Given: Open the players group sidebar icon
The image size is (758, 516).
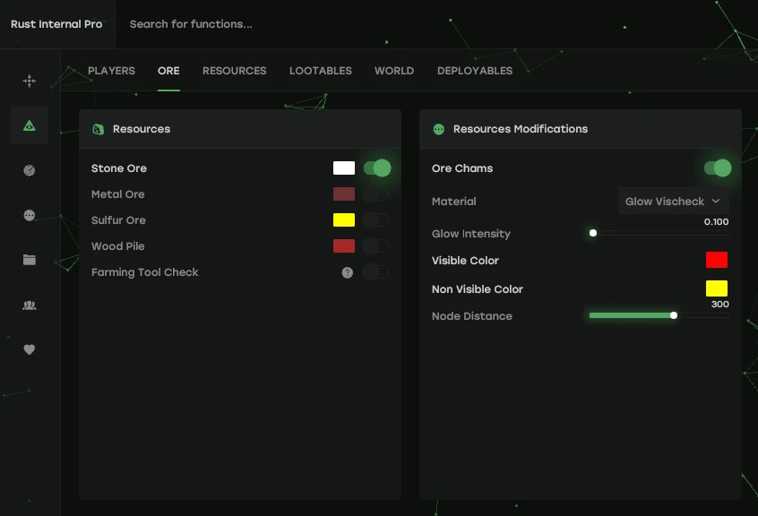Looking at the screenshot, I should pos(30,305).
